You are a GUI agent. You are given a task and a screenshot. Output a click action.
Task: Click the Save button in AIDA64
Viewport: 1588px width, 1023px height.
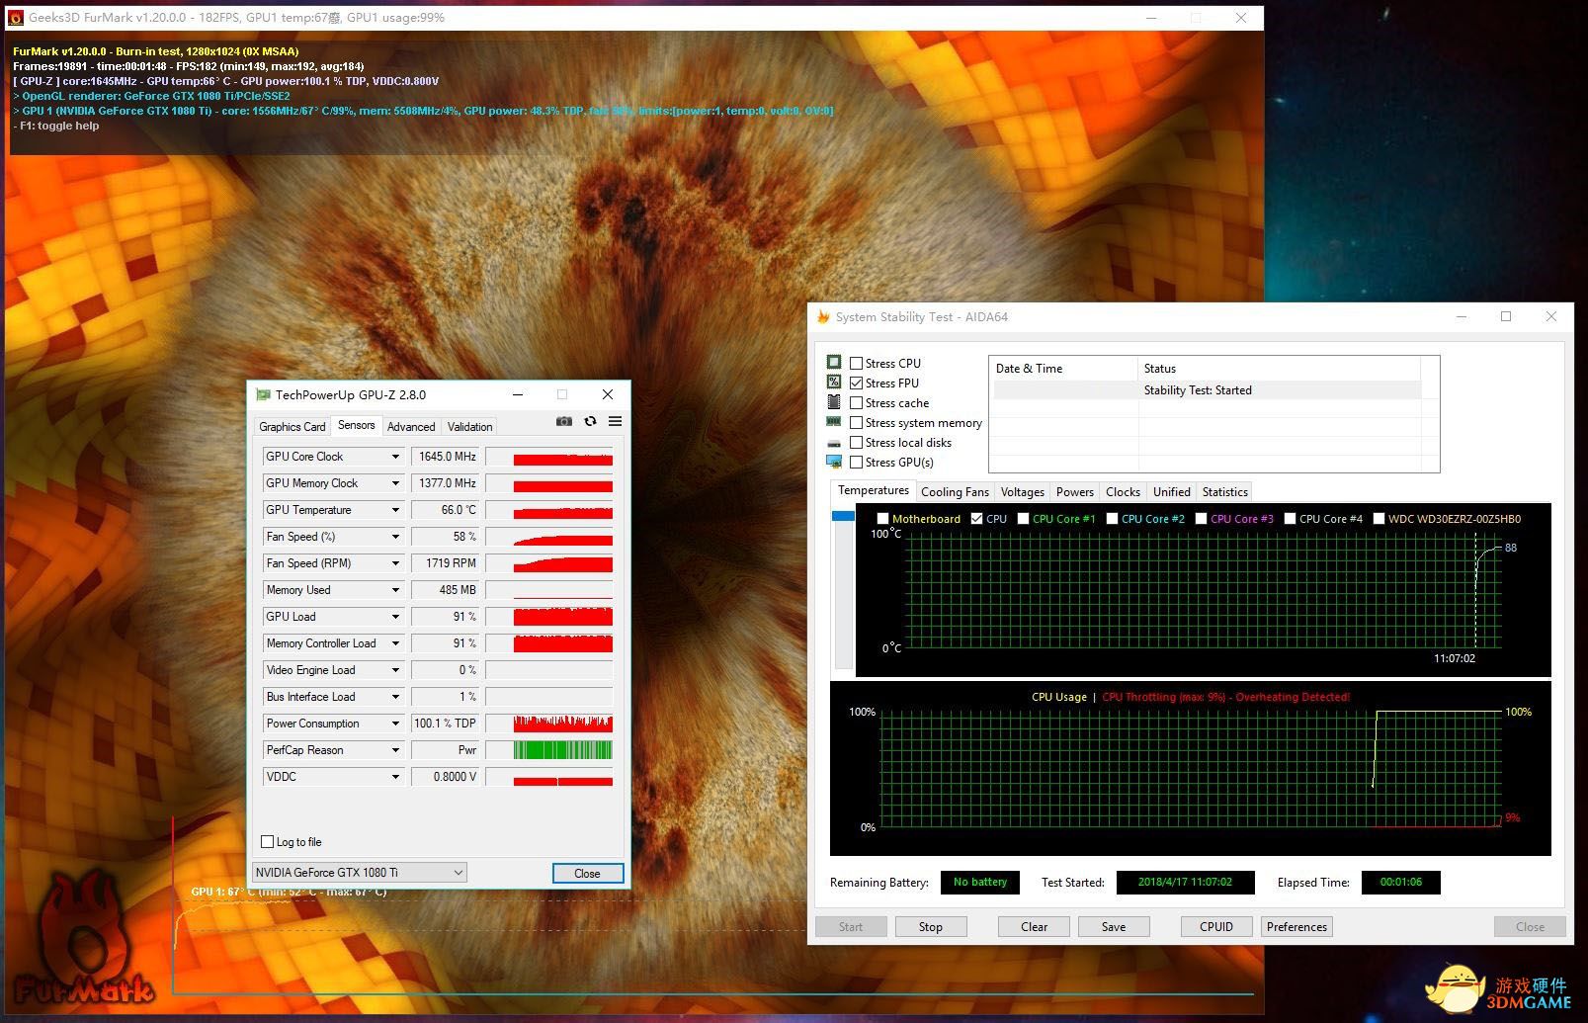coord(1114,927)
